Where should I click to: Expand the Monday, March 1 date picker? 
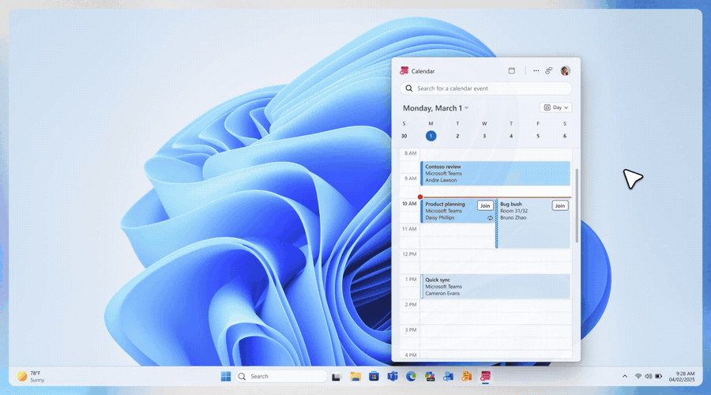(x=435, y=107)
